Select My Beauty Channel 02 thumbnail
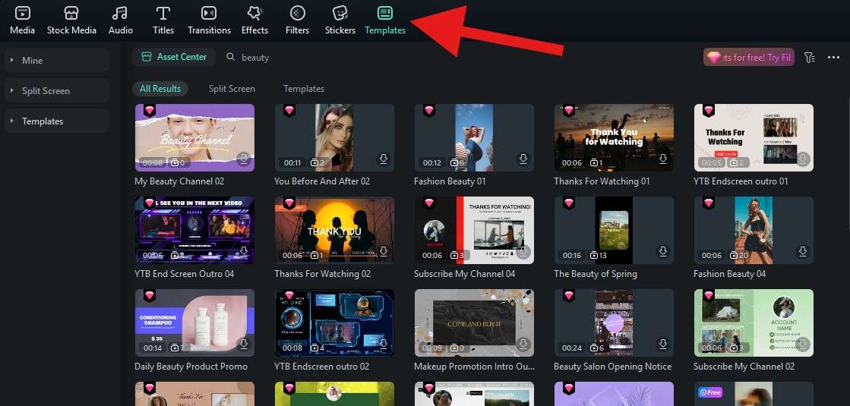 tap(194, 137)
